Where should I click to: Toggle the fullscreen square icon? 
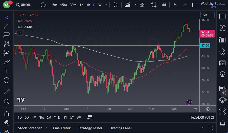pyautogui.click(x=195, y=5)
